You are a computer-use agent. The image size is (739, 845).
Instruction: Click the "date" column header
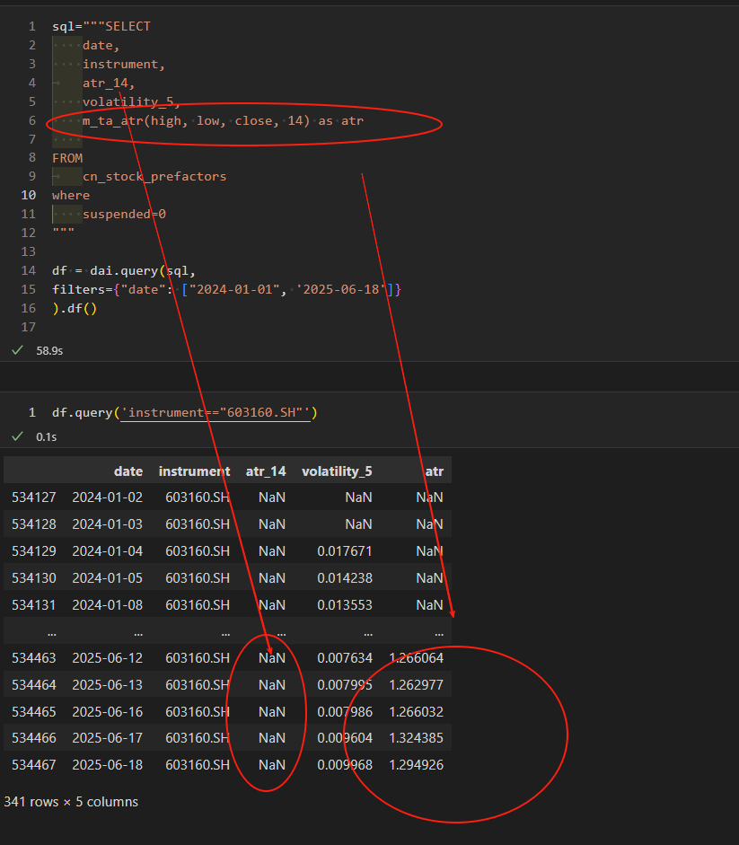[128, 471]
